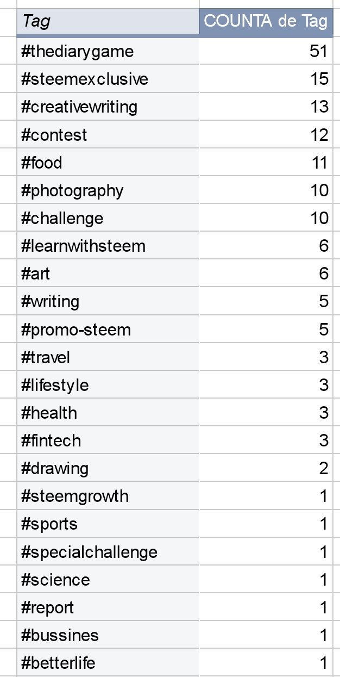The height and width of the screenshot is (677, 340).
Task: Select the #betterlife cell
Action: coord(108,663)
